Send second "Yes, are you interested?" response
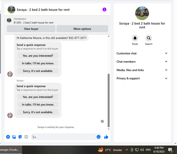This screenshot has width=177, height=154. (x=38, y=97)
